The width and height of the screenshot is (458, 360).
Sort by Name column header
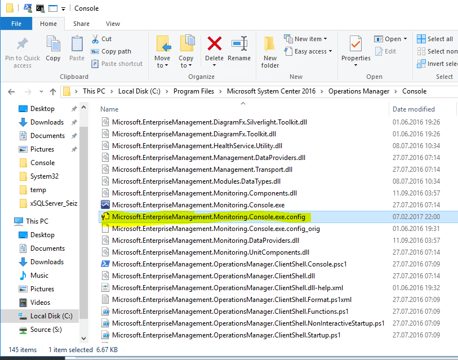click(109, 109)
